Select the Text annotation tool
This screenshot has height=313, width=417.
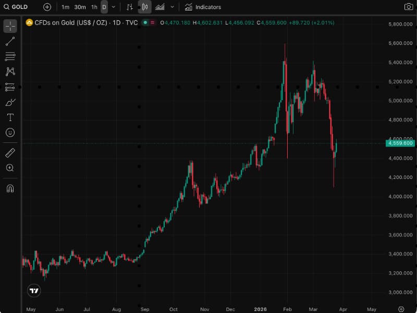10,117
